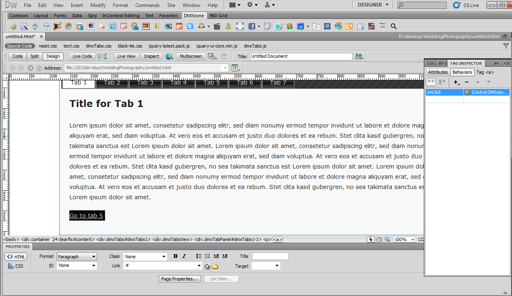Open the Class dropdown in Properties

[145, 257]
